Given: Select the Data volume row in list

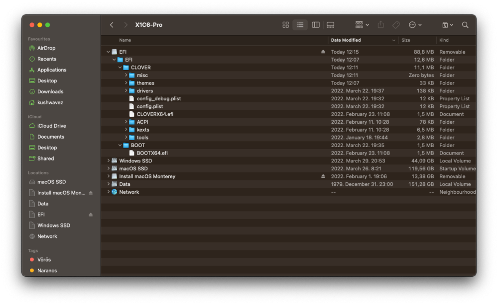Looking at the screenshot, I should [x=289, y=184].
